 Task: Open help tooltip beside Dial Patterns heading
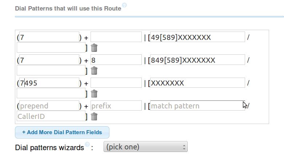point(124,5)
